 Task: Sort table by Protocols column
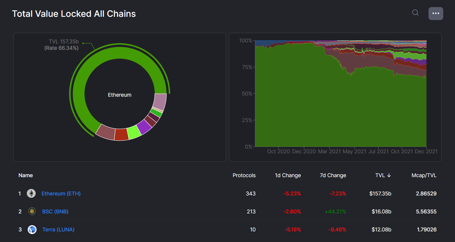244,175
